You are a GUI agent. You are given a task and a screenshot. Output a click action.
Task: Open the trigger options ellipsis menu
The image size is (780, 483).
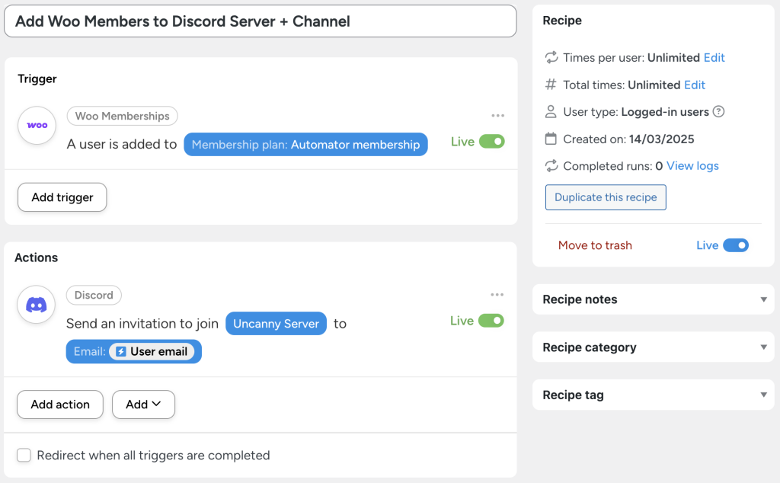click(498, 115)
